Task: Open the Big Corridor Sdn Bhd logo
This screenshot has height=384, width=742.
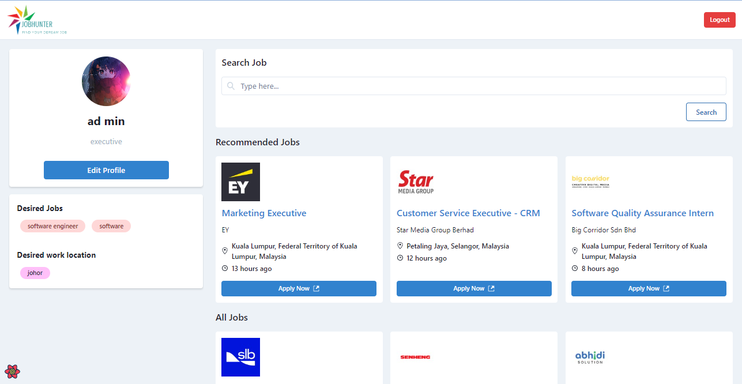Action: point(590,182)
